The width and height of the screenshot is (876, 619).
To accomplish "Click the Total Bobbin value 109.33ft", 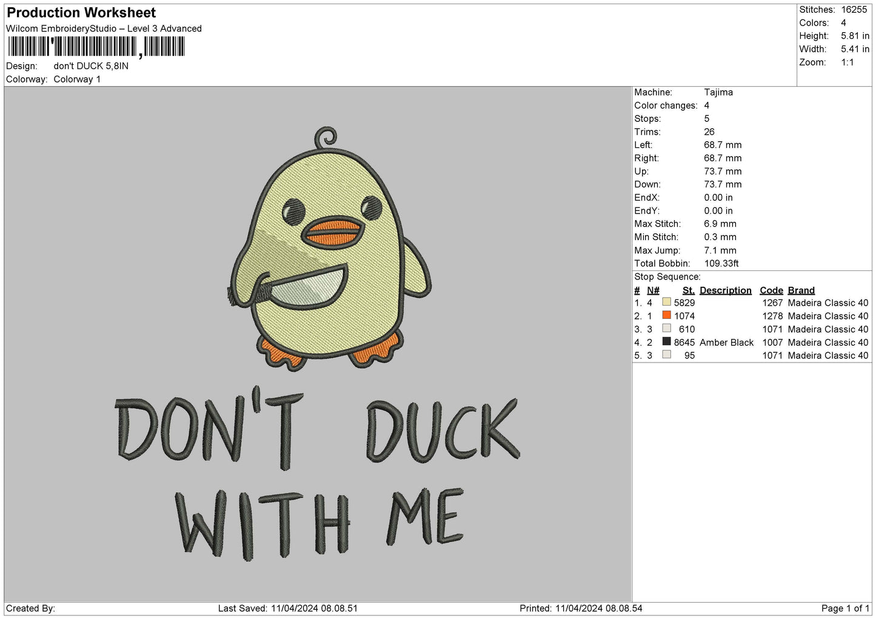I will [x=721, y=264].
